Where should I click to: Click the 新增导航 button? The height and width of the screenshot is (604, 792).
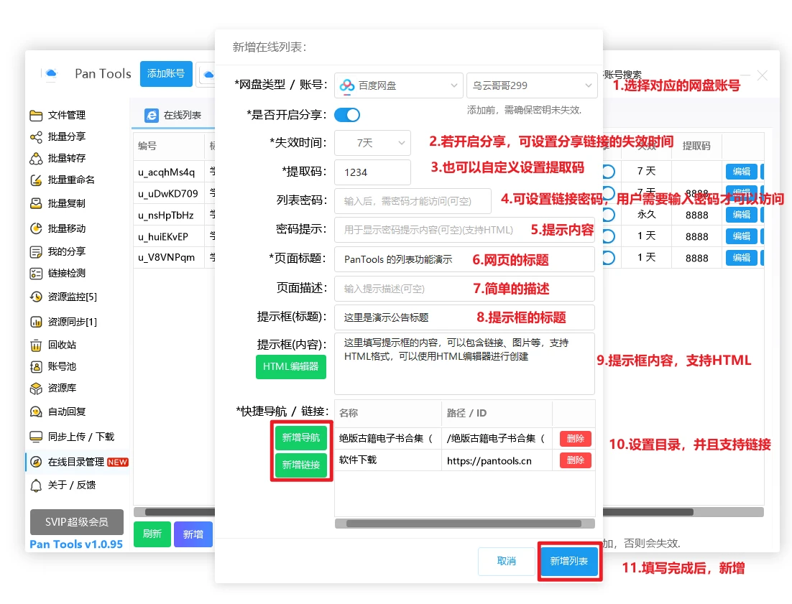point(301,438)
